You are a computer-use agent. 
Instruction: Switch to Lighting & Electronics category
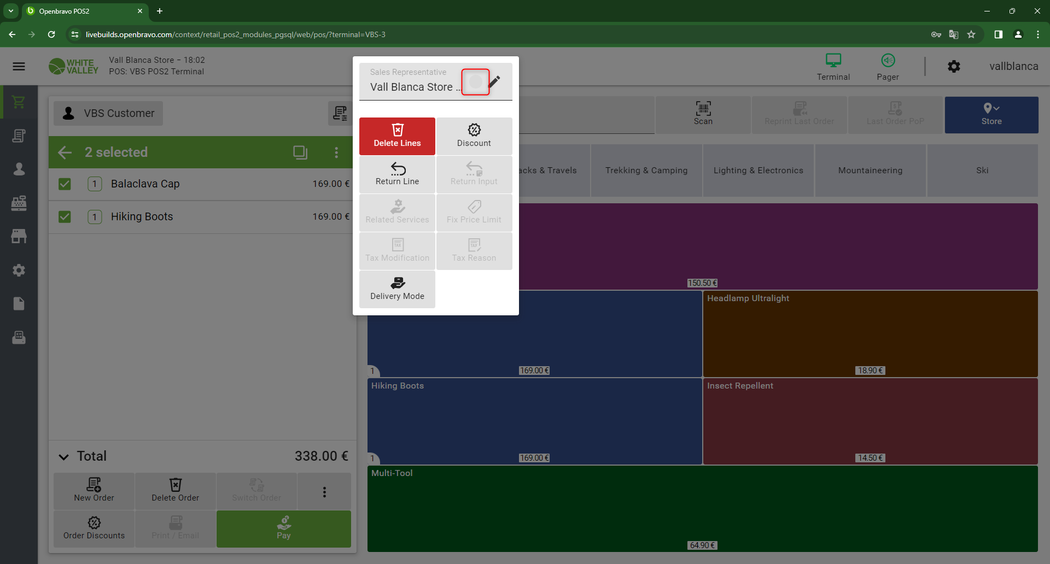[x=759, y=171]
